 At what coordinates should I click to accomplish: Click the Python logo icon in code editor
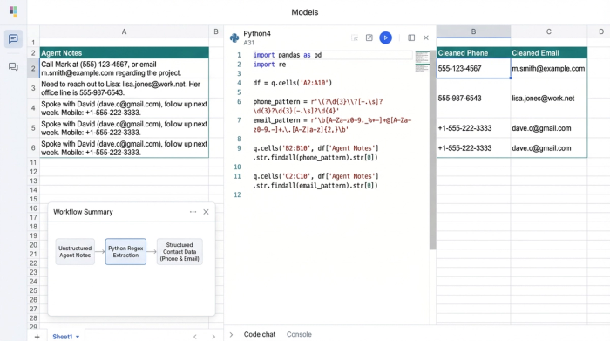pos(234,38)
